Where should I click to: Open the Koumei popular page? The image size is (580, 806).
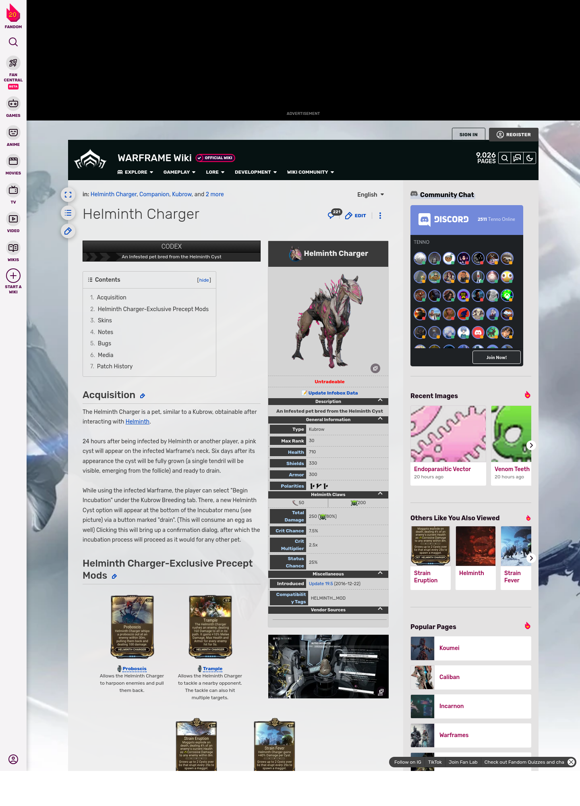click(x=471, y=648)
